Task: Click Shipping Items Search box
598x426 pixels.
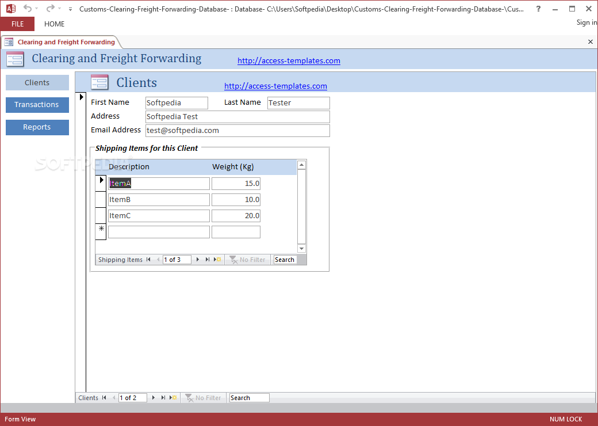Action: pyautogui.click(x=285, y=260)
